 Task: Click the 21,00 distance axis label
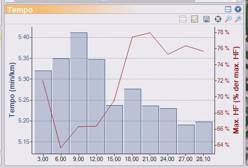(x=149, y=159)
